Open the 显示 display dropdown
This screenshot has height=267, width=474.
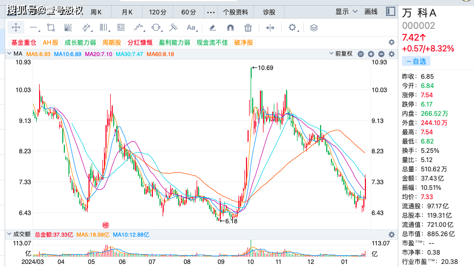[346, 12]
